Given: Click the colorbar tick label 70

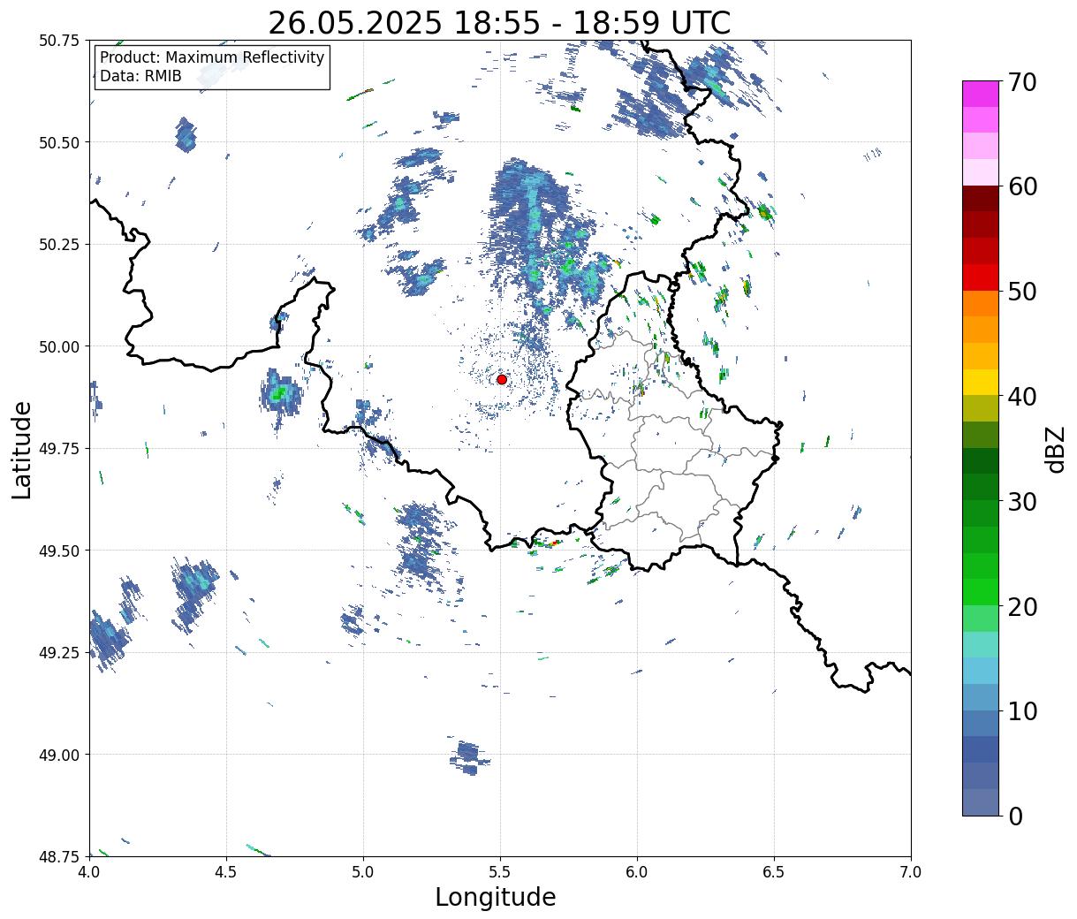Looking at the screenshot, I should (1021, 82).
